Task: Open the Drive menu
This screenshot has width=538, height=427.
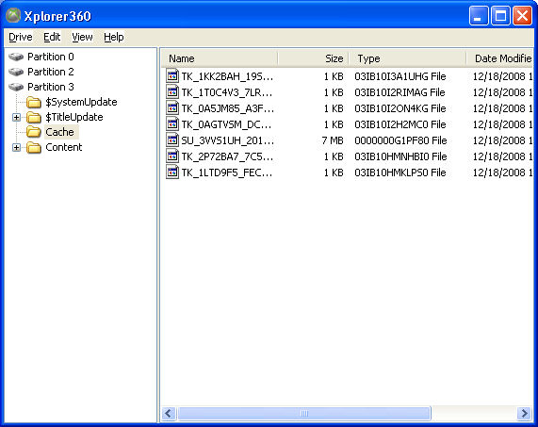Action: pos(20,37)
